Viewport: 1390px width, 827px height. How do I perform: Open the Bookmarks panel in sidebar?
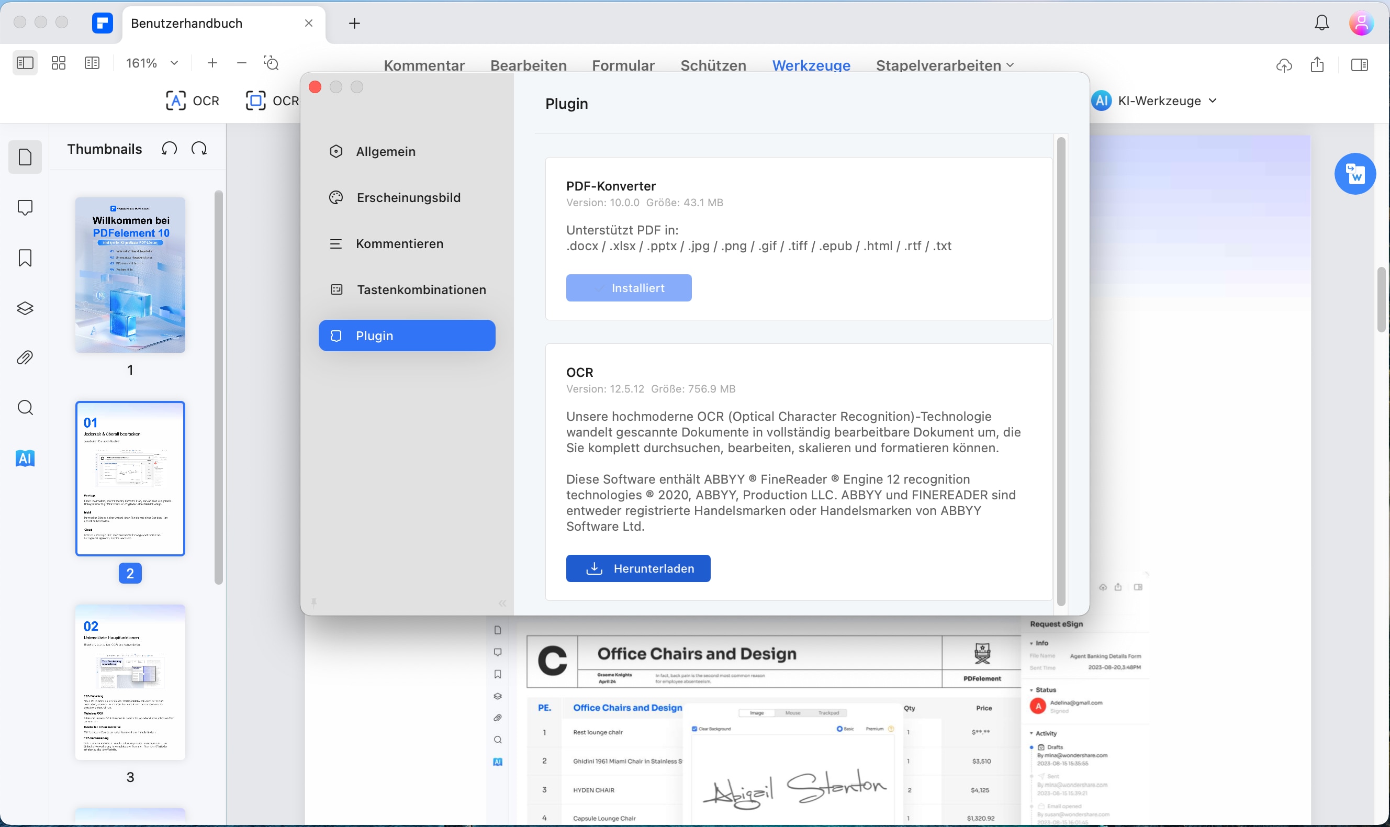25,258
